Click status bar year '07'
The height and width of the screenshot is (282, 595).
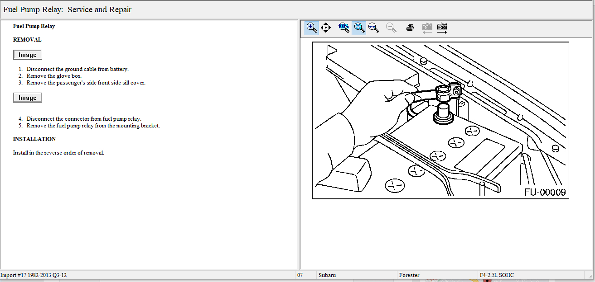coord(300,275)
